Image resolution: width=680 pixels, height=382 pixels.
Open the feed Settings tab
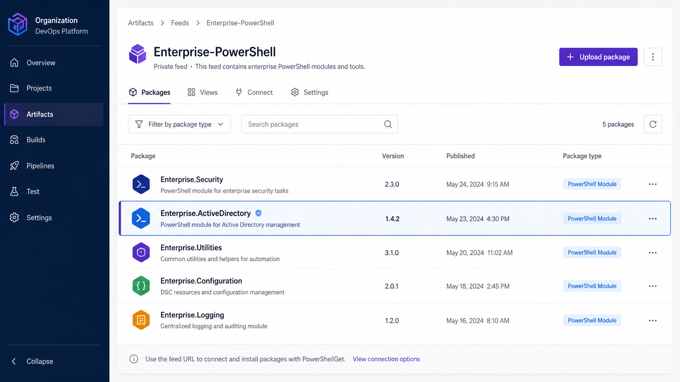coord(309,93)
